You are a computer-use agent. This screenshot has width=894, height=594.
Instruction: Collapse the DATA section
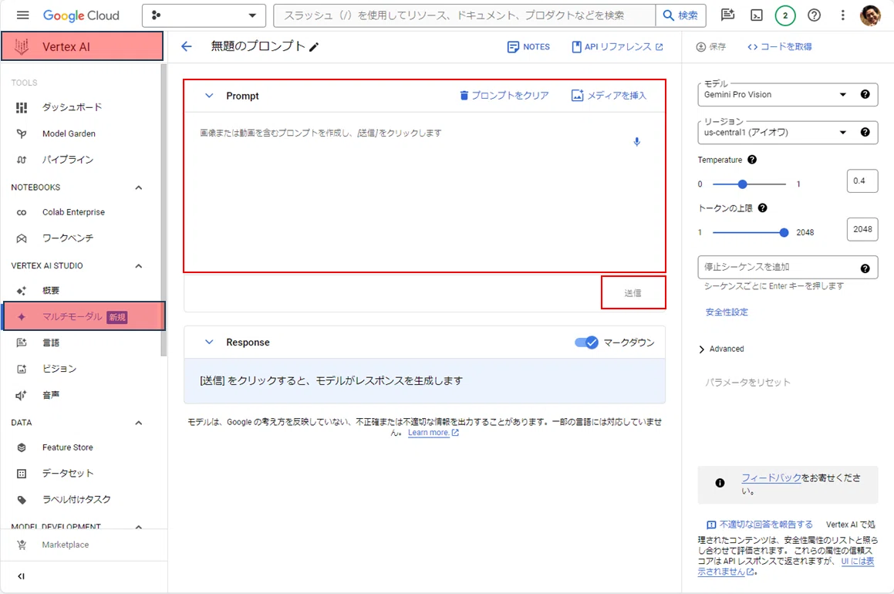click(139, 423)
